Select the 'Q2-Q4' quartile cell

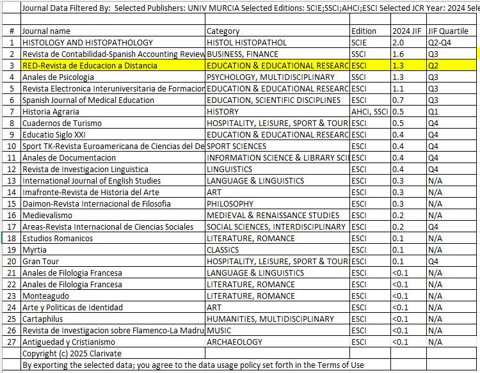(x=452, y=42)
